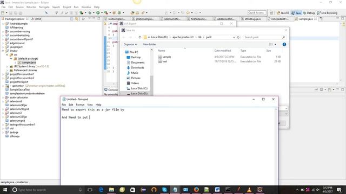Click the Console view tab

[x=111, y=90]
